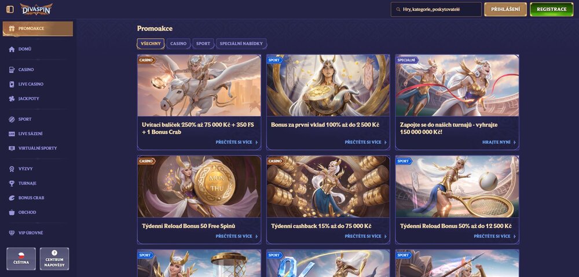Filter promotions by Sport tab
This screenshot has width=579, height=277.
point(203,43)
